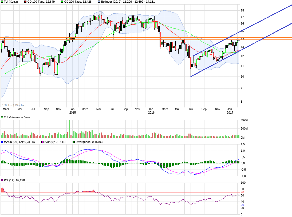Click the green TUI (Xetra) legend square

[x=2, y=2]
